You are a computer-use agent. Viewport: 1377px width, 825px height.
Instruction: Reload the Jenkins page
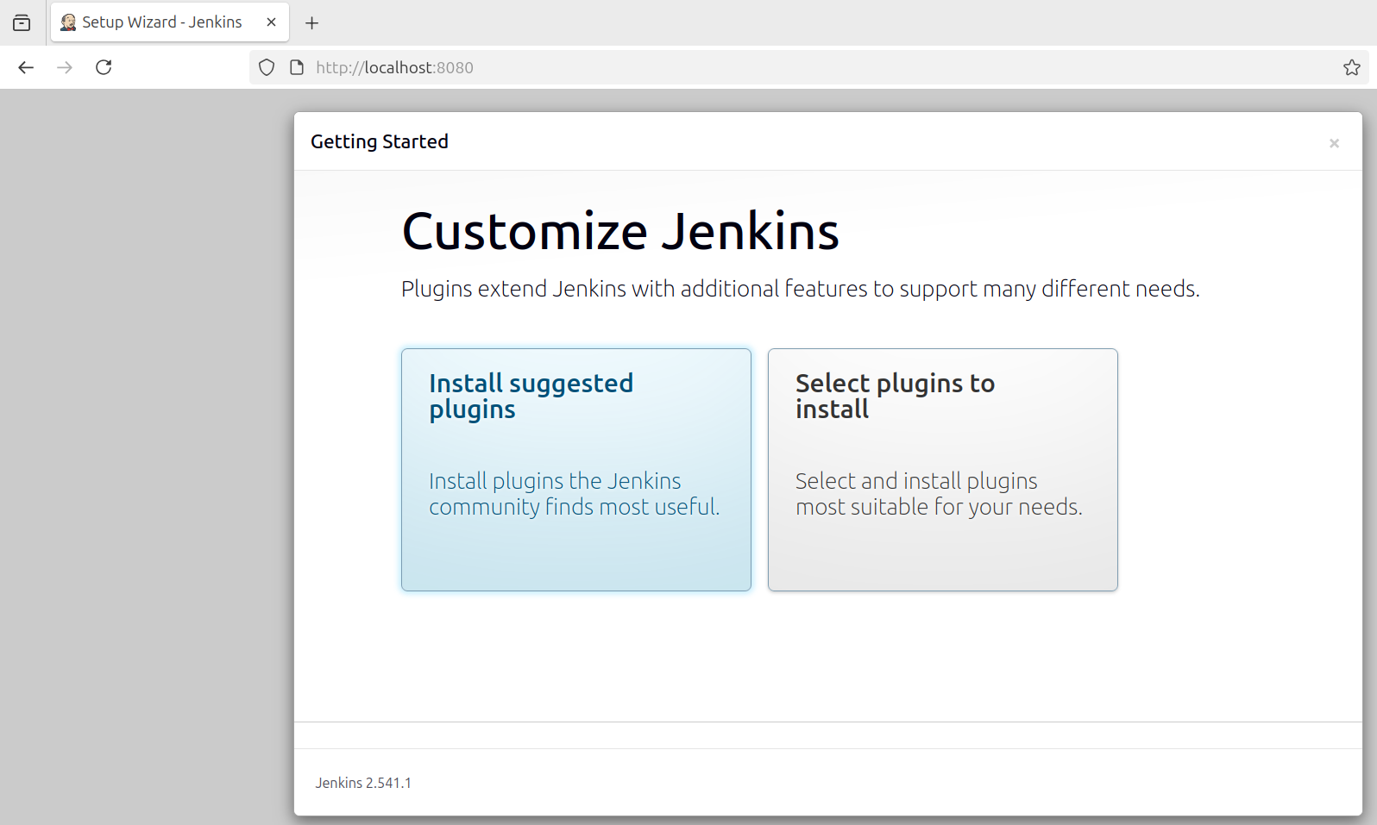104,67
